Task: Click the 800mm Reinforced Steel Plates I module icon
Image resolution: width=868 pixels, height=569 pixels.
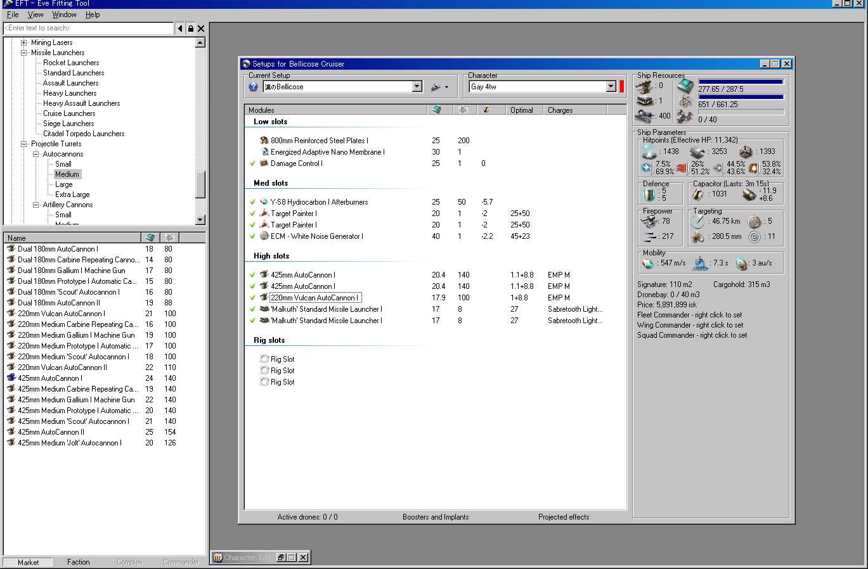Action: tap(264, 141)
